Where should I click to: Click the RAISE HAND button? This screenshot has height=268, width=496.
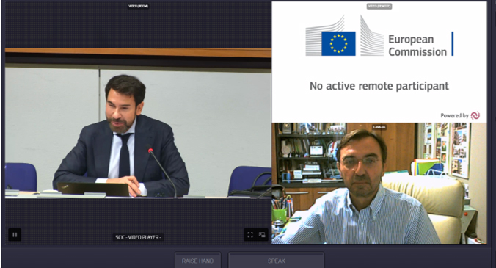click(197, 261)
